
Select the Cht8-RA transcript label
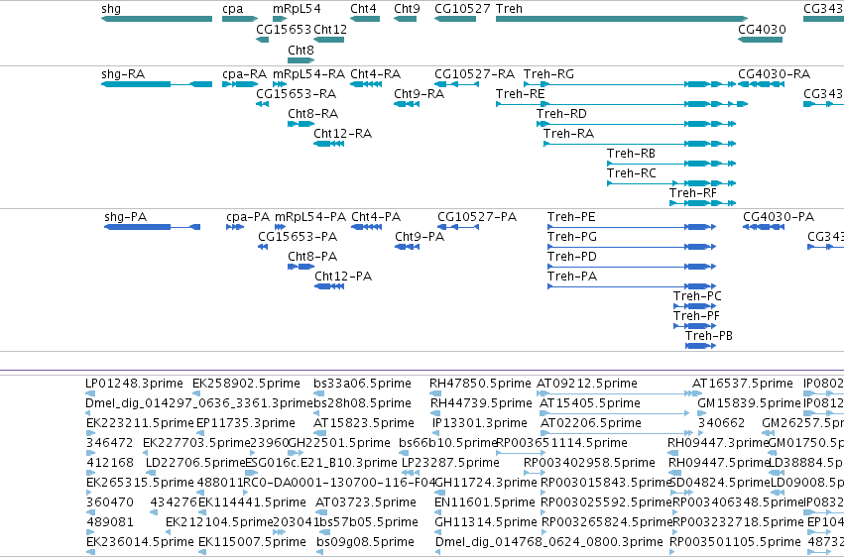pyautogui.click(x=312, y=113)
